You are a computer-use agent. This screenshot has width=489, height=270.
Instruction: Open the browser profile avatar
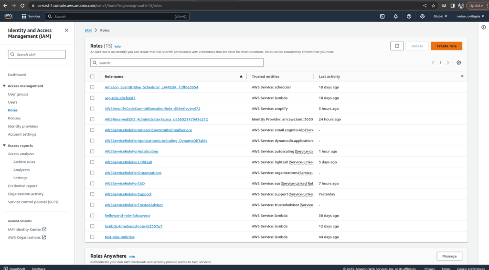(x=461, y=6)
